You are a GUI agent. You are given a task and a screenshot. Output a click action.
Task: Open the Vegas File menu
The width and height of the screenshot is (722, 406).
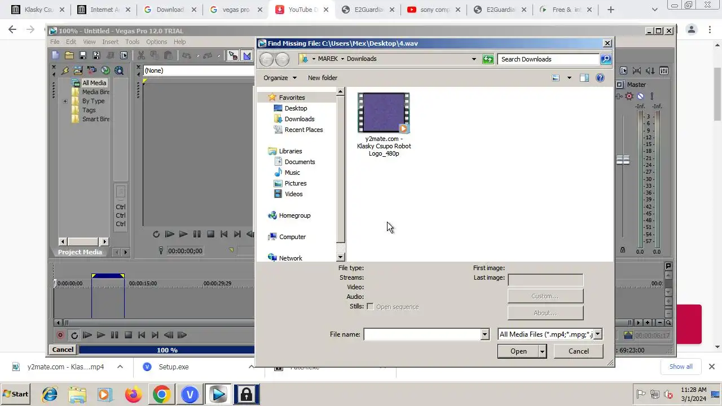pyautogui.click(x=55, y=42)
